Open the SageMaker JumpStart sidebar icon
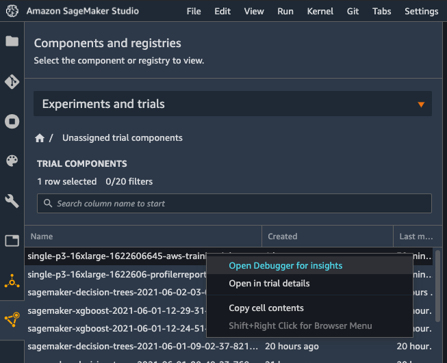This screenshot has height=363, width=447. [x=12, y=281]
